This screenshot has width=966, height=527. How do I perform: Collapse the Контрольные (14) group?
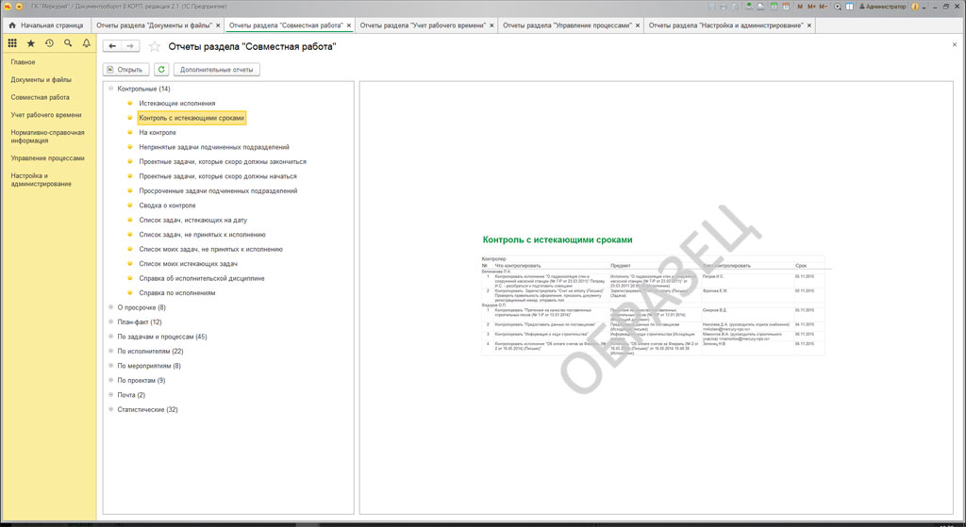pos(110,89)
